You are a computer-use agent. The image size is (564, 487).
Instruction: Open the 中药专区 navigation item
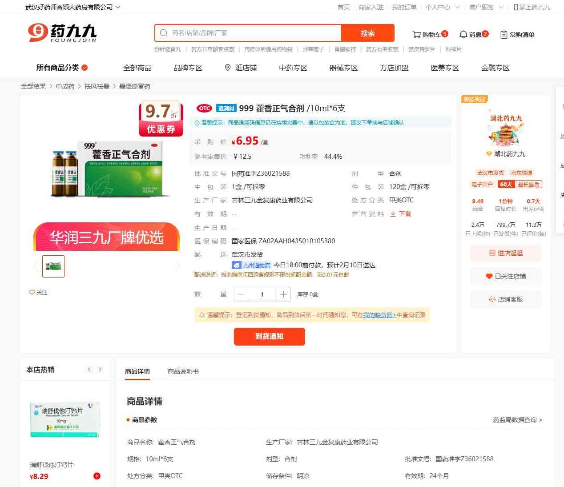click(x=293, y=68)
